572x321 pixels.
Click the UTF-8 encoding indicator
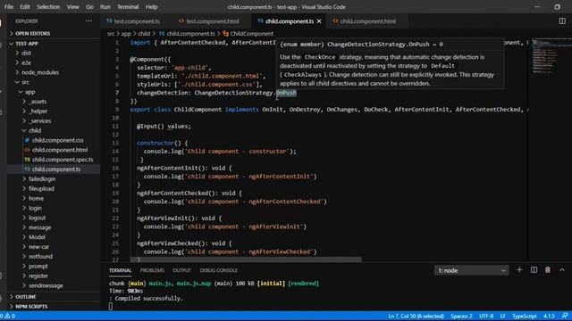pos(486,316)
